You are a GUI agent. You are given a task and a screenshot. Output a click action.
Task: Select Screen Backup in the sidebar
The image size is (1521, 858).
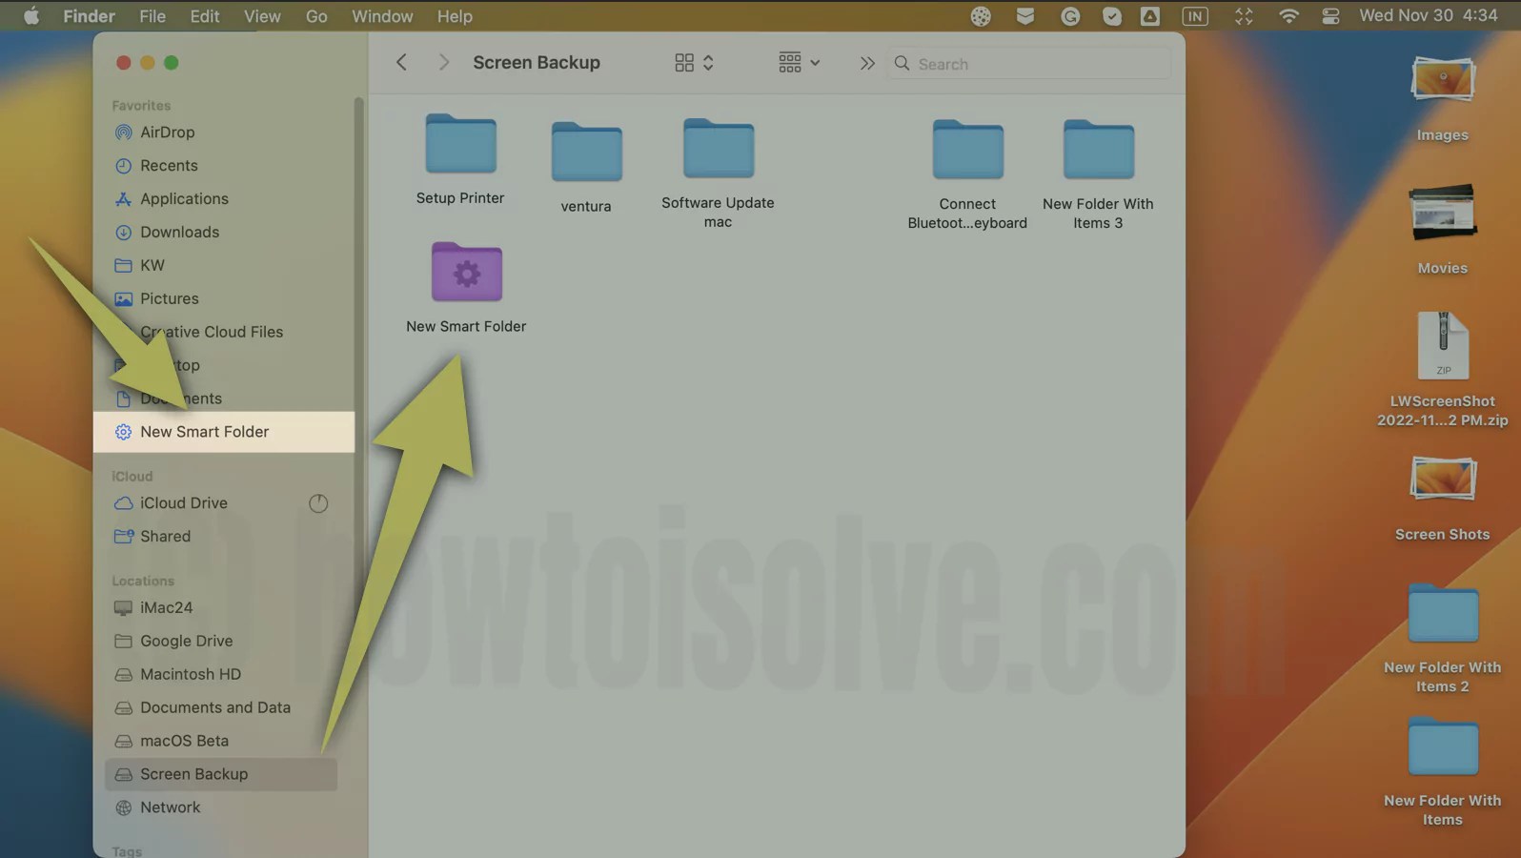(221, 774)
